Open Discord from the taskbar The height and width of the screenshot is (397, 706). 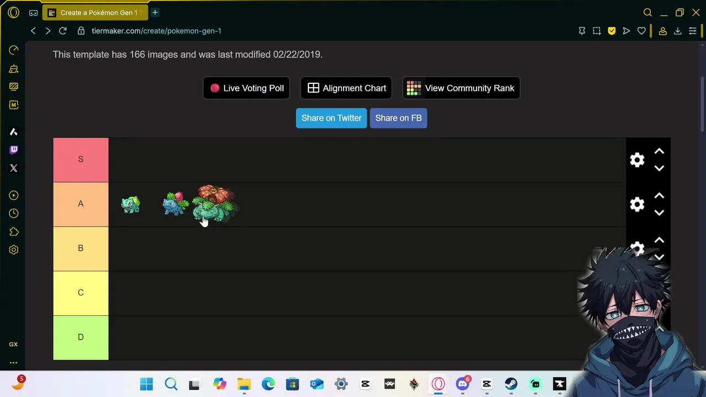[x=462, y=384]
